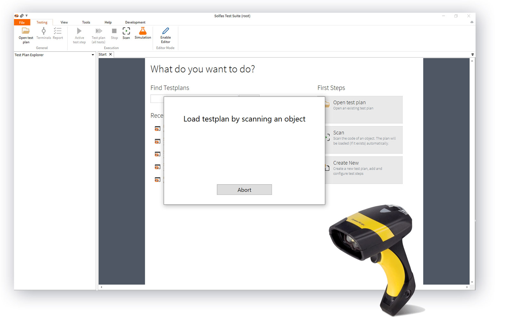Click the Abort button in dialog
The width and height of the screenshot is (508, 317).
click(x=244, y=190)
